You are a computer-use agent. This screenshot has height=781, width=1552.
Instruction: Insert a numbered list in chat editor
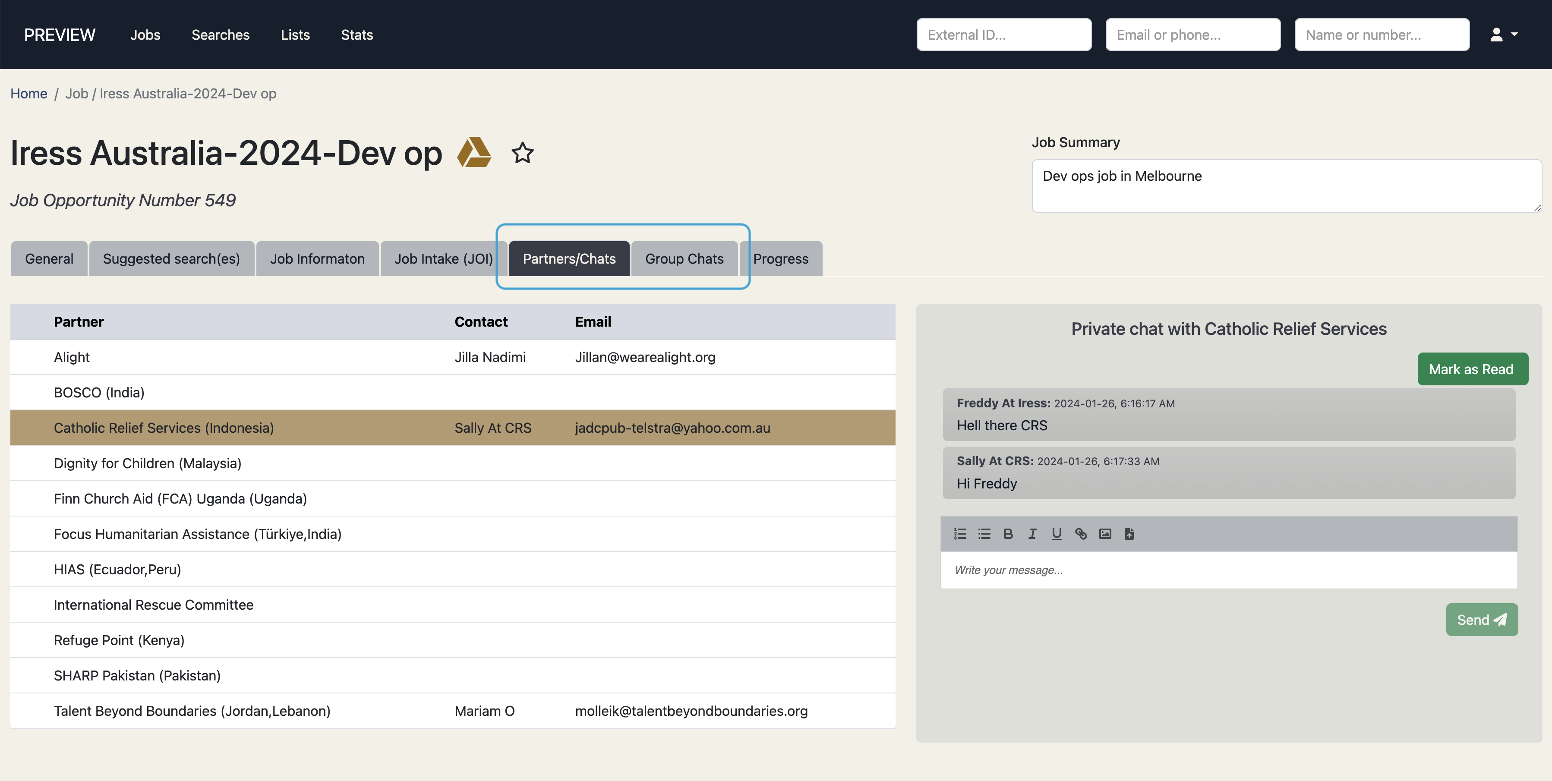click(960, 533)
